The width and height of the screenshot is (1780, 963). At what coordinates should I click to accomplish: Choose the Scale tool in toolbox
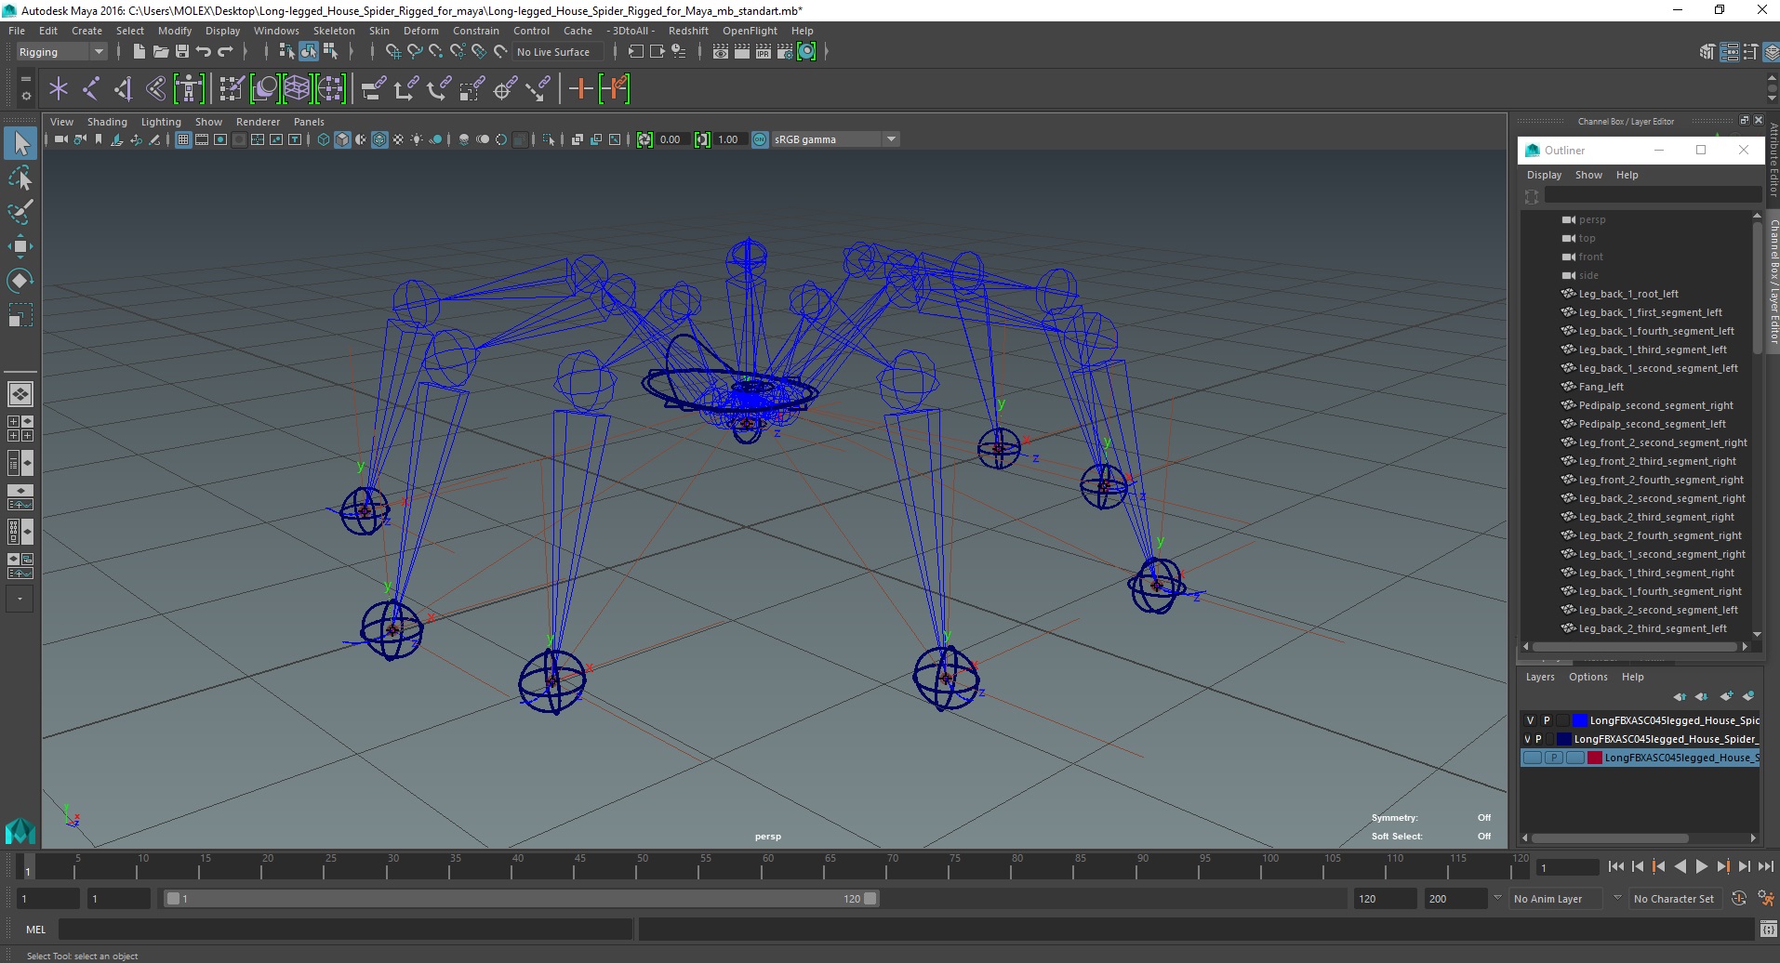[x=20, y=314]
